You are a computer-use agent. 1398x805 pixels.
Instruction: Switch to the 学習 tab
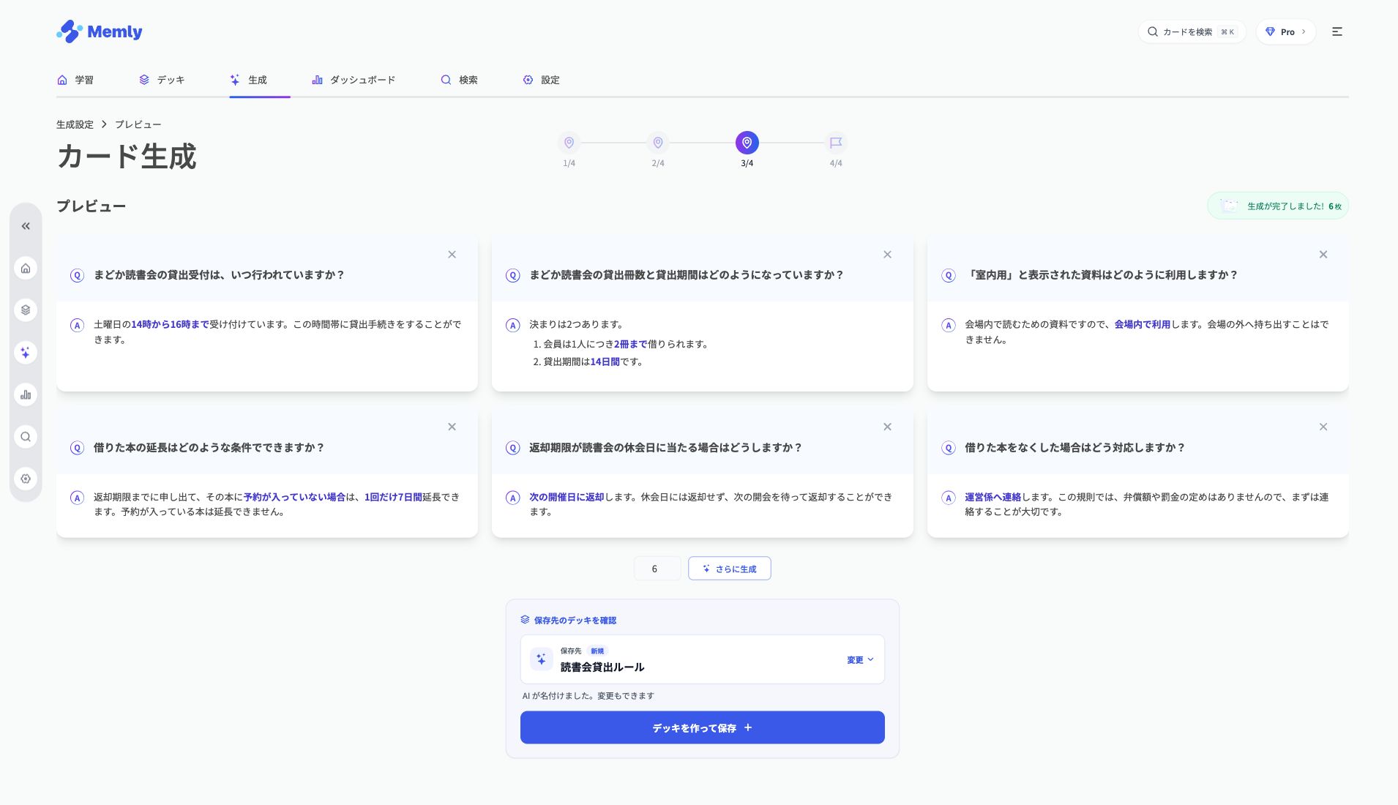75,80
